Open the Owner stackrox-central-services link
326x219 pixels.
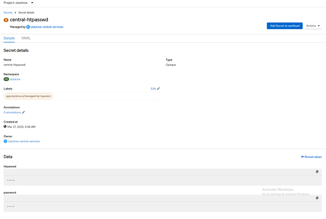tap(24, 141)
